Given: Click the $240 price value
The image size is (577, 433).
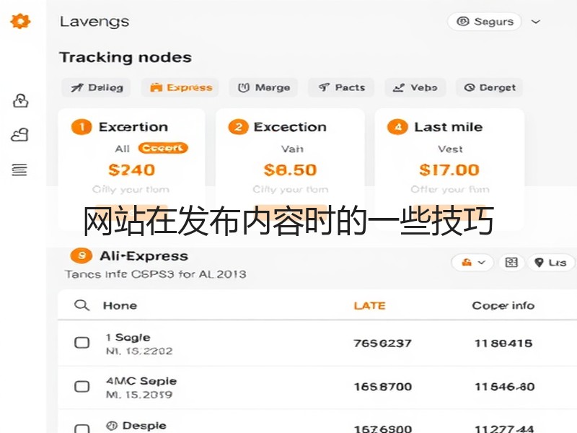Looking at the screenshot, I should click(x=131, y=170).
